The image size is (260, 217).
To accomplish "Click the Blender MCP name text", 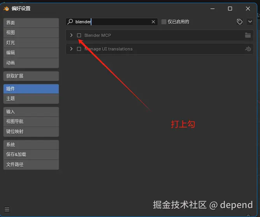I will (97, 35).
